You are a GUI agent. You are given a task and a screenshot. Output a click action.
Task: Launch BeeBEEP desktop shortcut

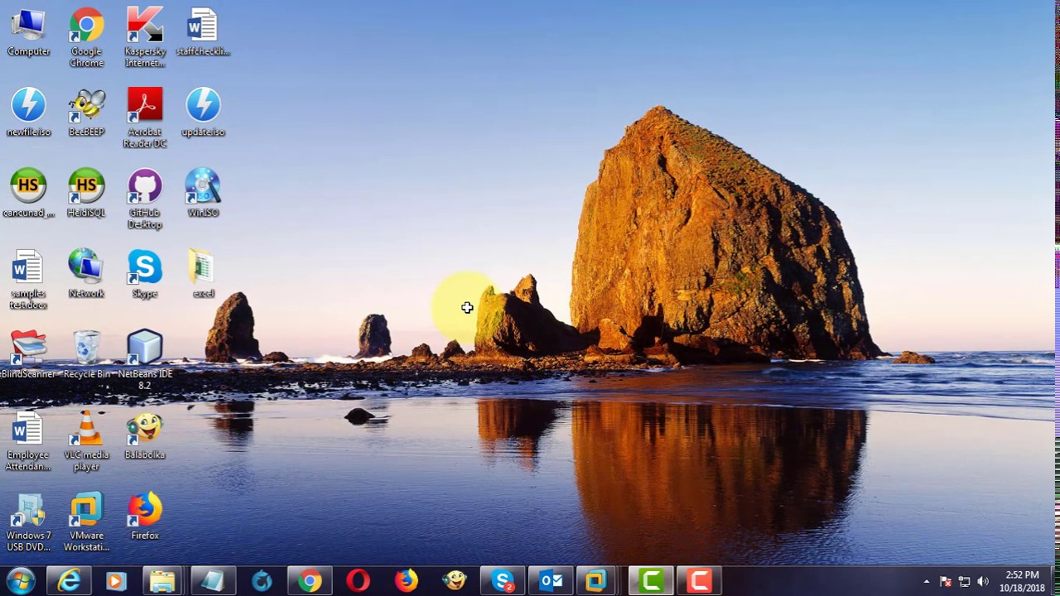click(x=86, y=112)
